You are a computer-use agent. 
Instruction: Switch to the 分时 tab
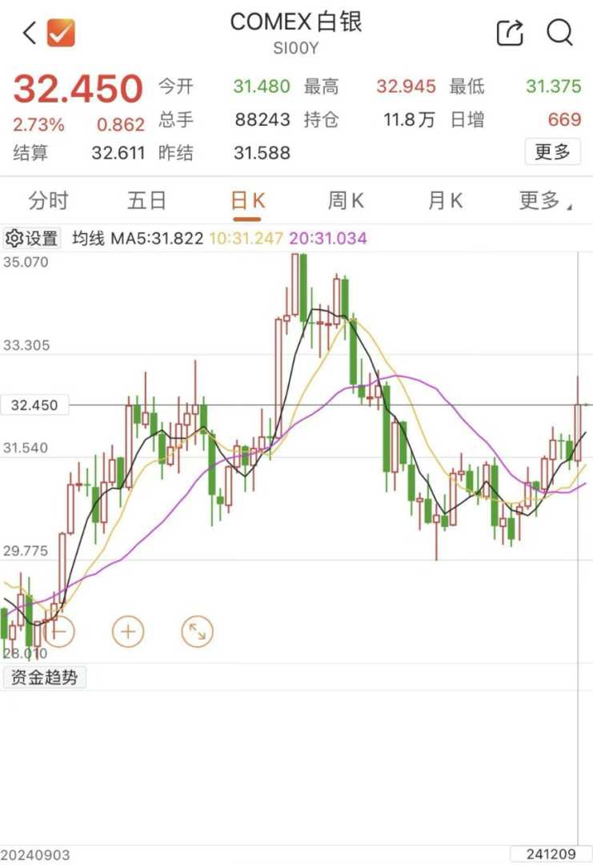click(x=49, y=201)
